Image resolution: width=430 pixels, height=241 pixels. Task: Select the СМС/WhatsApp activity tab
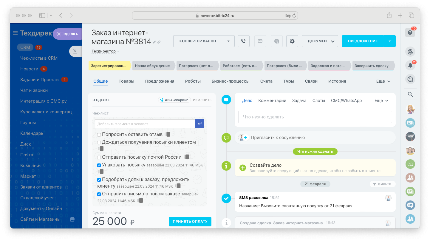click(347, 101)
